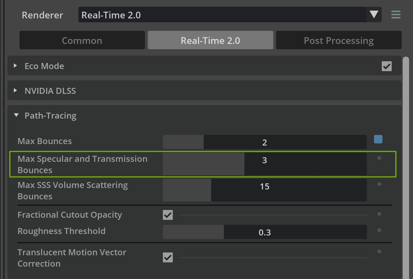Select the Real-Time 2.0 settings tab

pyautogui.click(x=210, y=40)
